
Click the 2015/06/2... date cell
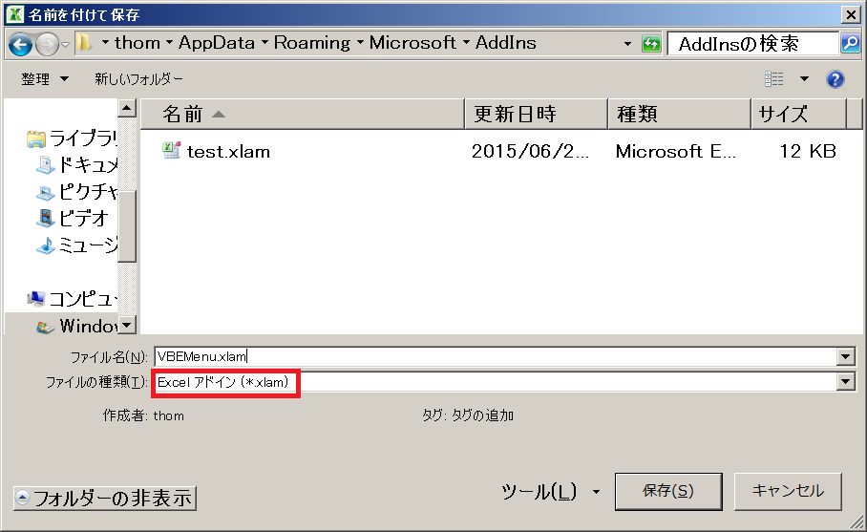pos(530,152)
